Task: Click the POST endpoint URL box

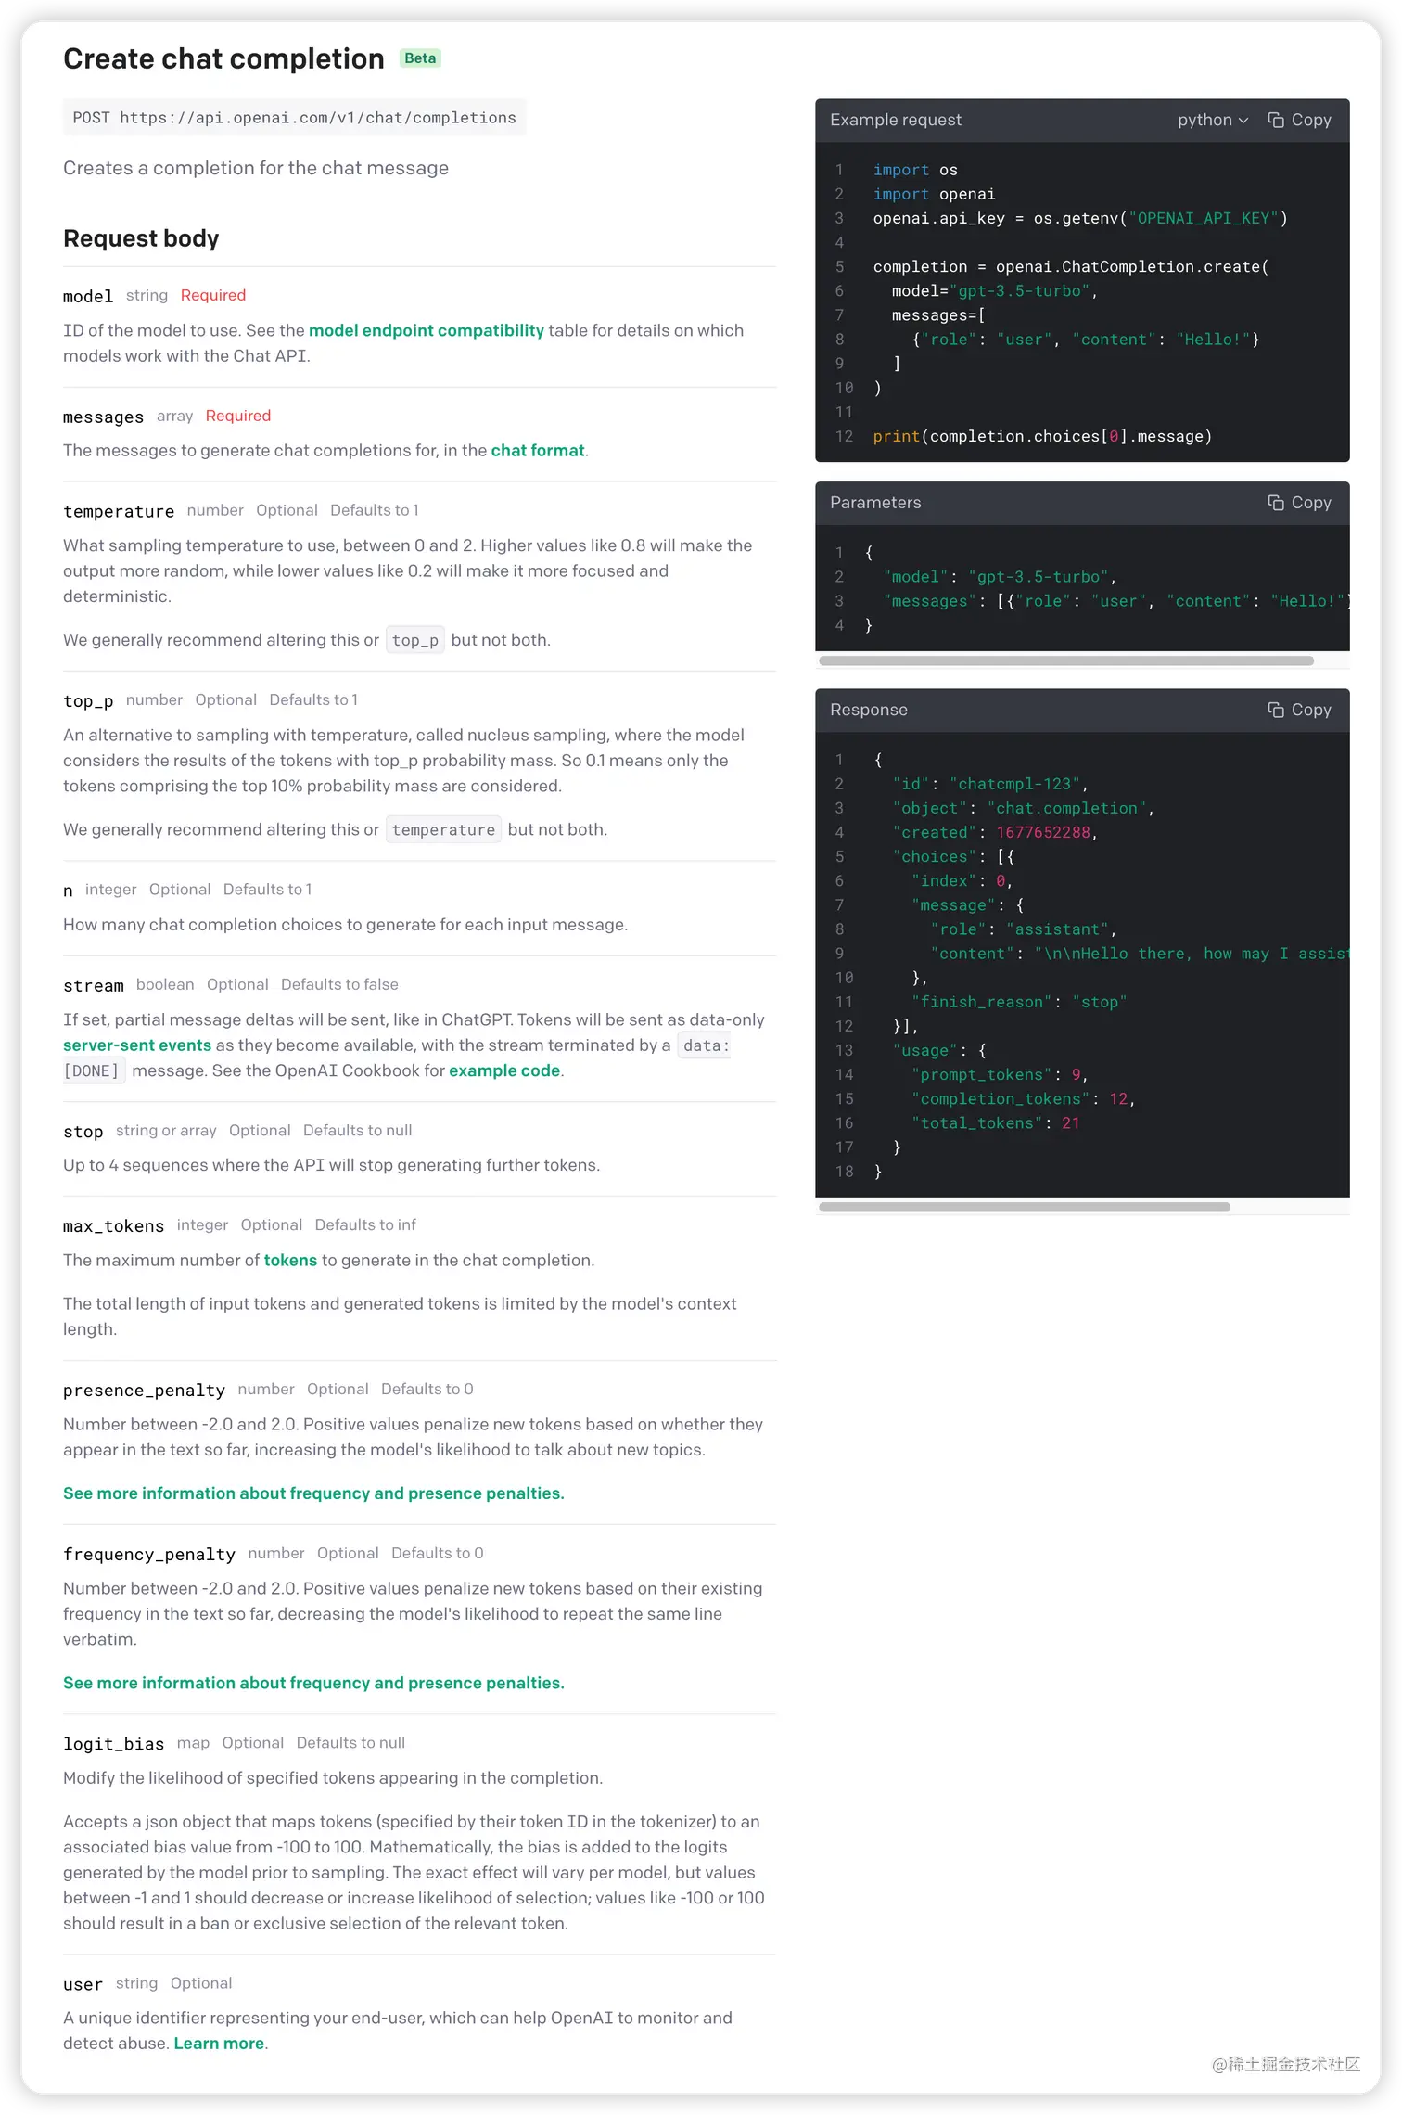Action: [x=294, y=118]
